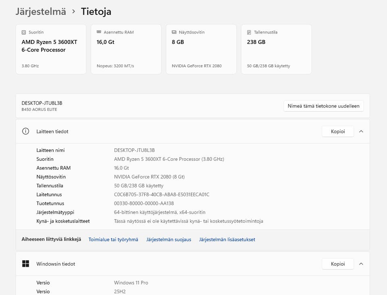Click the Laitteen nimi label
387x295 pixels.
click(51, 150)
